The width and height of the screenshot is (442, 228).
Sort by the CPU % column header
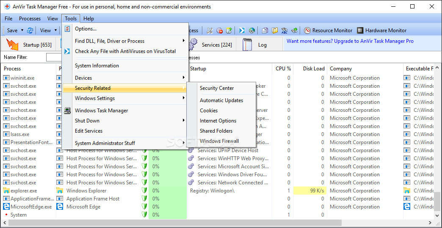tap(282, 69)
